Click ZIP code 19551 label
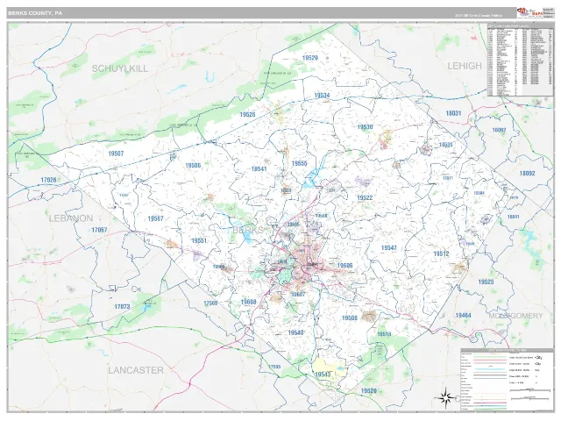This screenshot has height=421, width=561. (x=199, y=241)
